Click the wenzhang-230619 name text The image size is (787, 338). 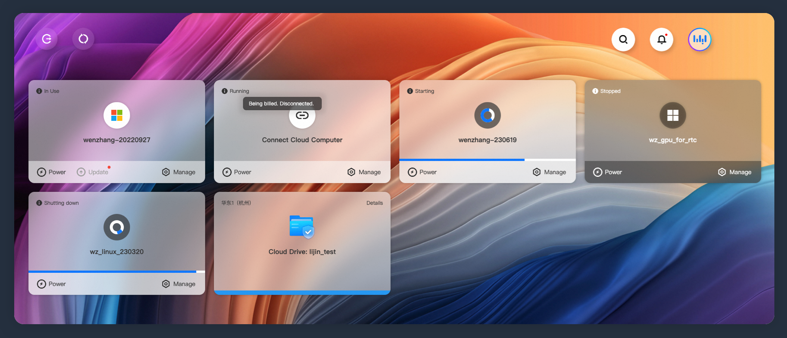click(x=487, y=140)
